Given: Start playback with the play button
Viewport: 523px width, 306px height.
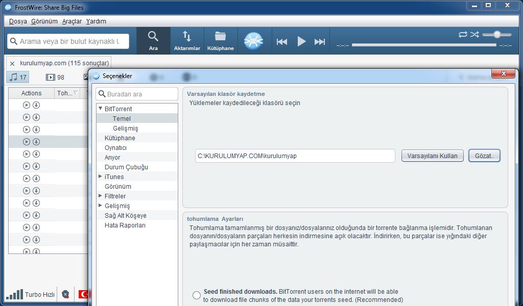Looking at the screenshot, I should 301,42.
